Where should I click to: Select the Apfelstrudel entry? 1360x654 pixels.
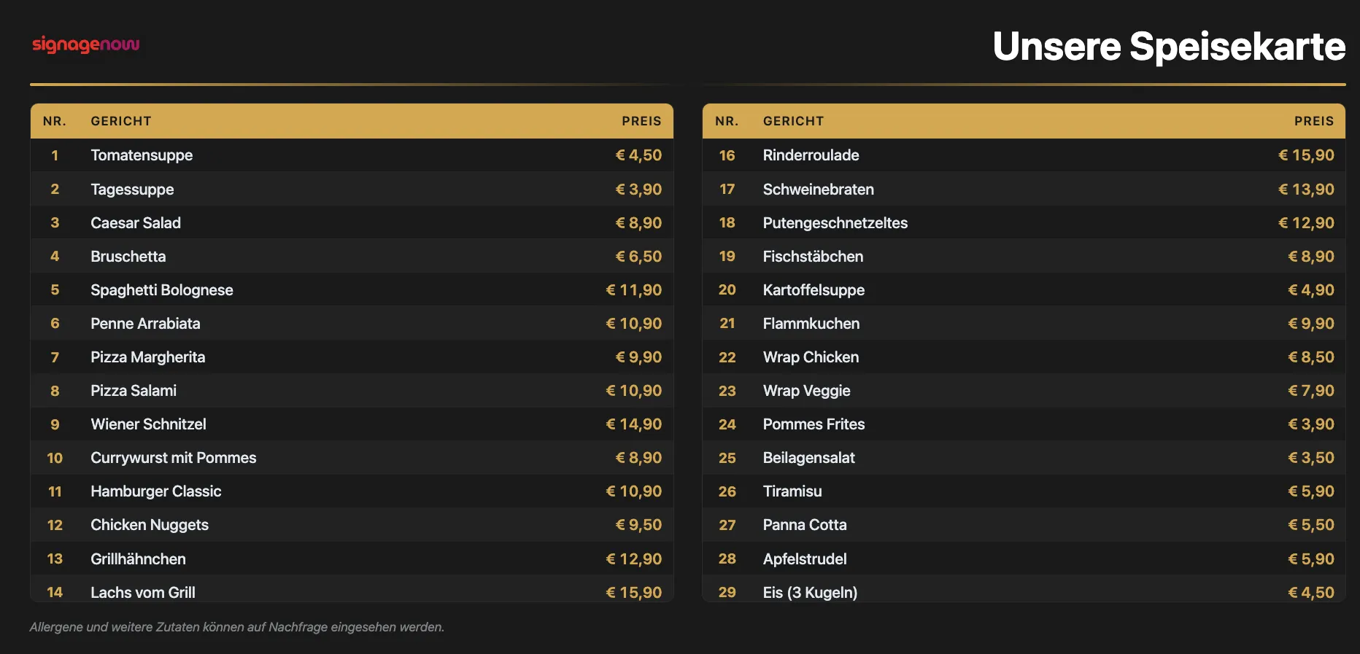[805, 559]
